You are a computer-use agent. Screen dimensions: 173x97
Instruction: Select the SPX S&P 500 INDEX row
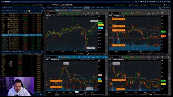coord(22,19)
